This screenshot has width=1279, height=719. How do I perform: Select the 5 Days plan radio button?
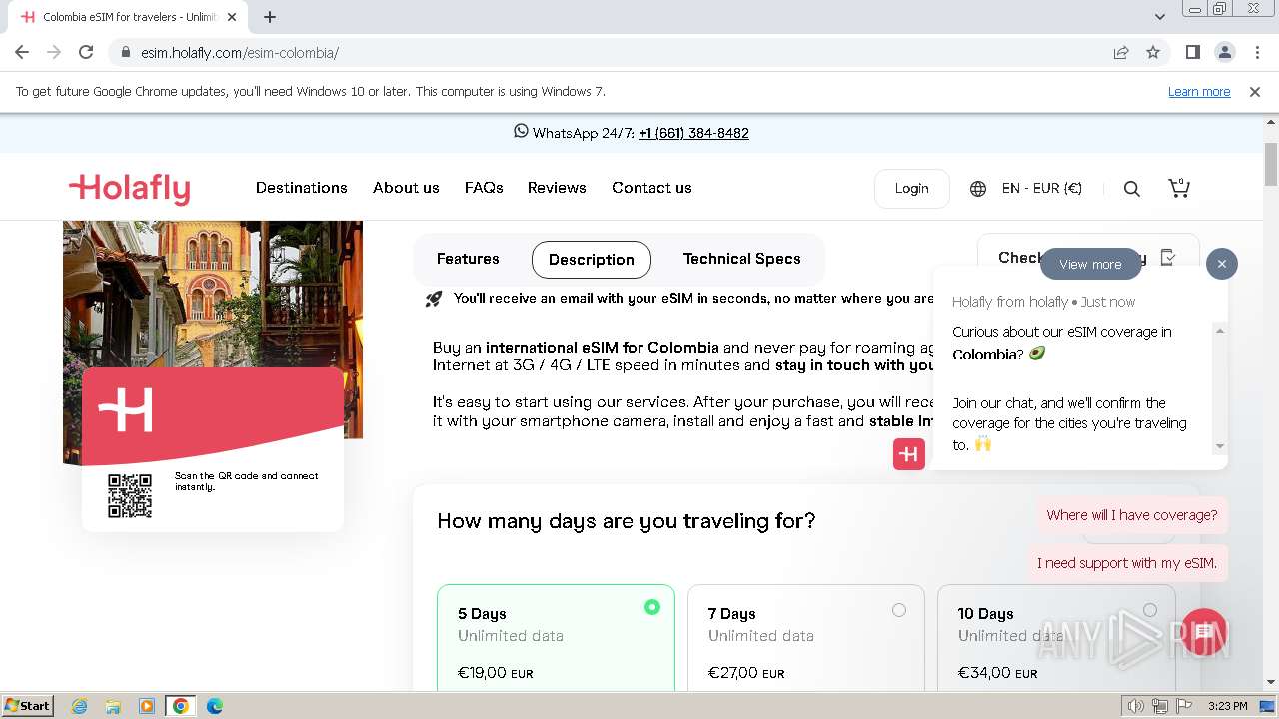tap(652, 607)
